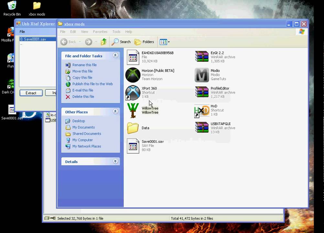Open the Help menu
This screenshot has height=233, width=324.
[x=128, y=32]
